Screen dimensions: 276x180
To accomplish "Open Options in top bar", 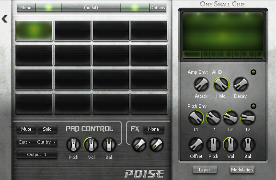I will (157, 8).
